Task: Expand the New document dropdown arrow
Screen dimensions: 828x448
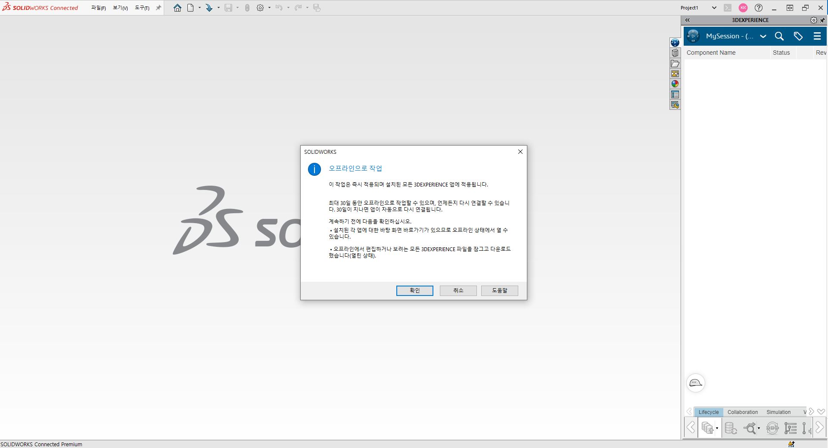Action: [199, 8]
